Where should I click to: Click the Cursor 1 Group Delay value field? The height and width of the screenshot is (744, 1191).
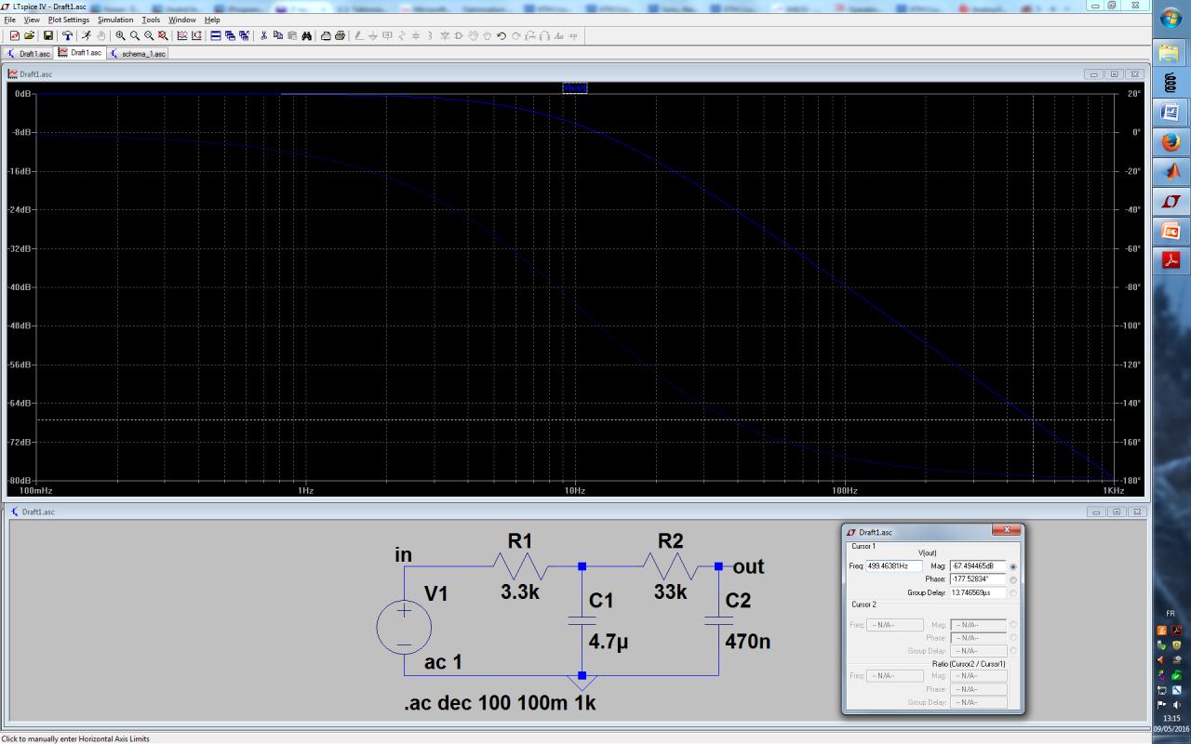click(978, 592)
